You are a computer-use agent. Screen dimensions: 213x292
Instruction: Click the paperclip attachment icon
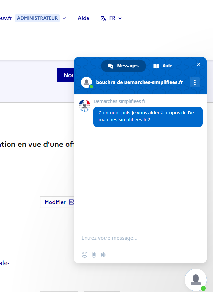coord(94,255)
